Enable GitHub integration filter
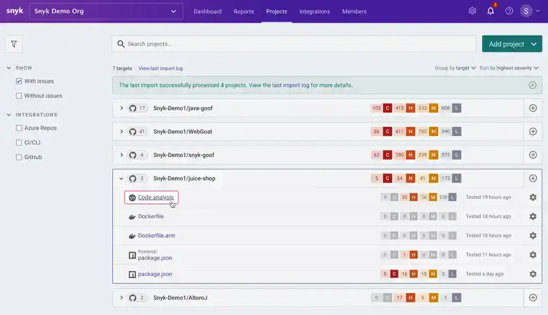 point(19,157)
